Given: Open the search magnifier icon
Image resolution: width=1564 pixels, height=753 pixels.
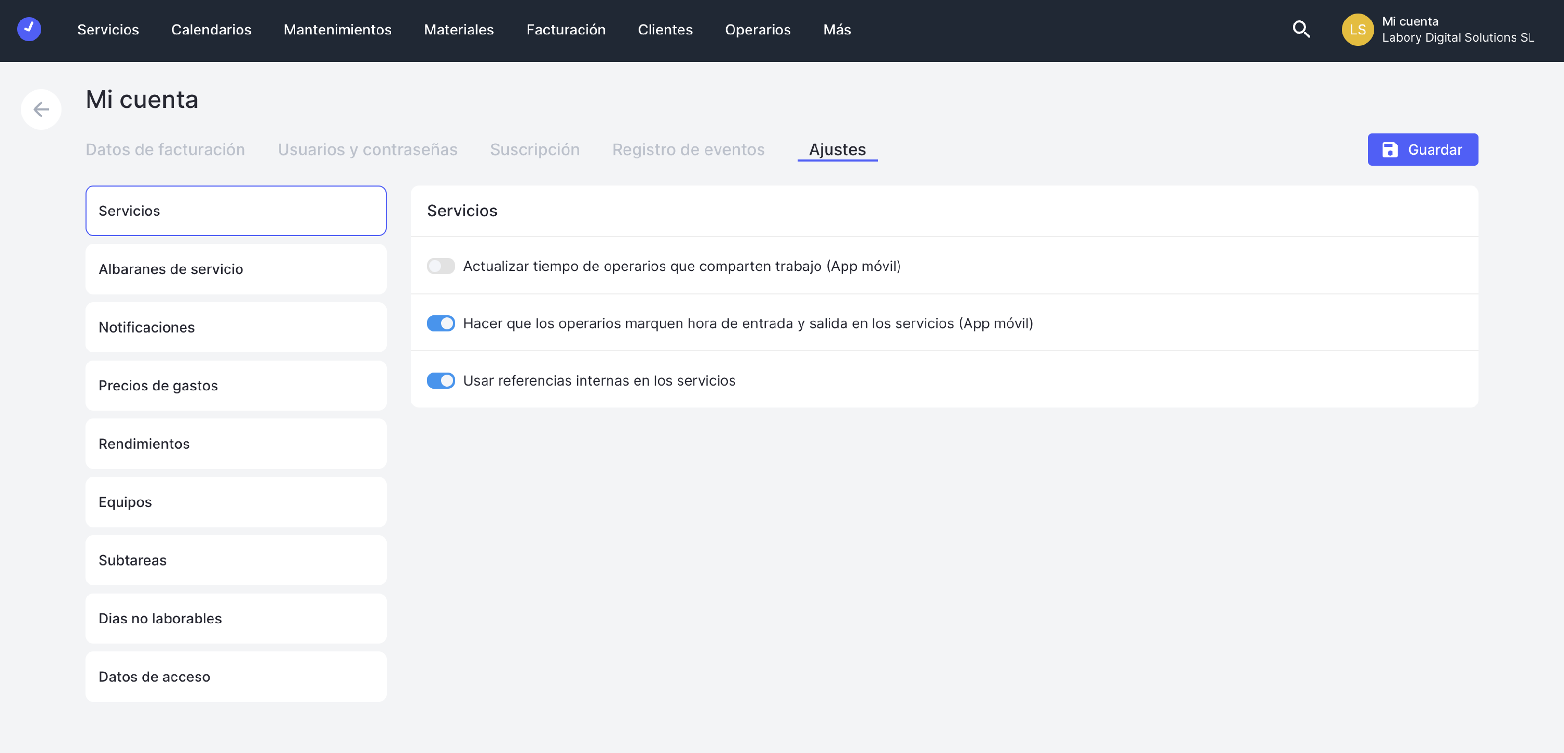Looking at the screenshot, I should tap(1301, 29).
